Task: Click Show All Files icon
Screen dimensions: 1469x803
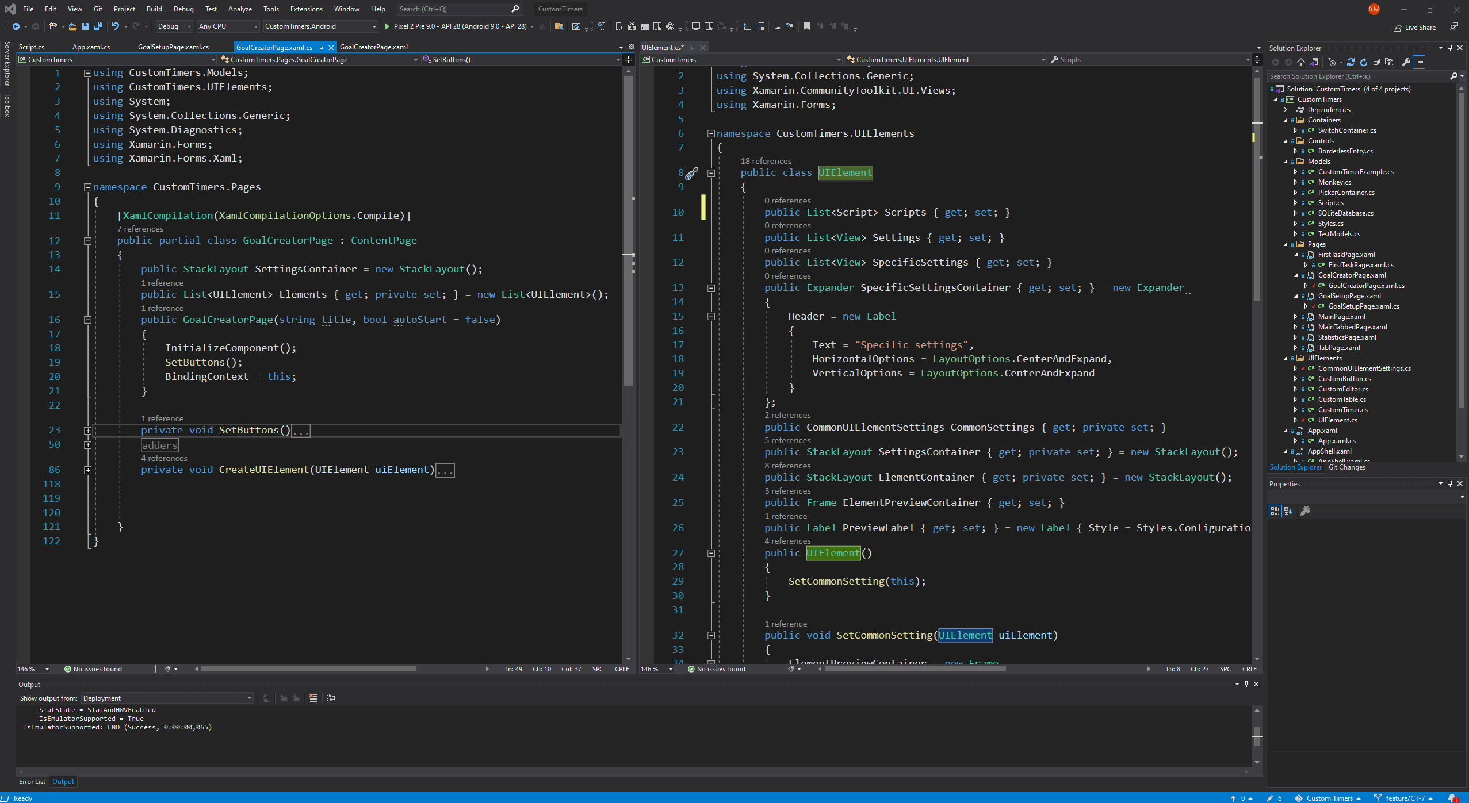Action: pyautogui.click(x=1389, y=62)
